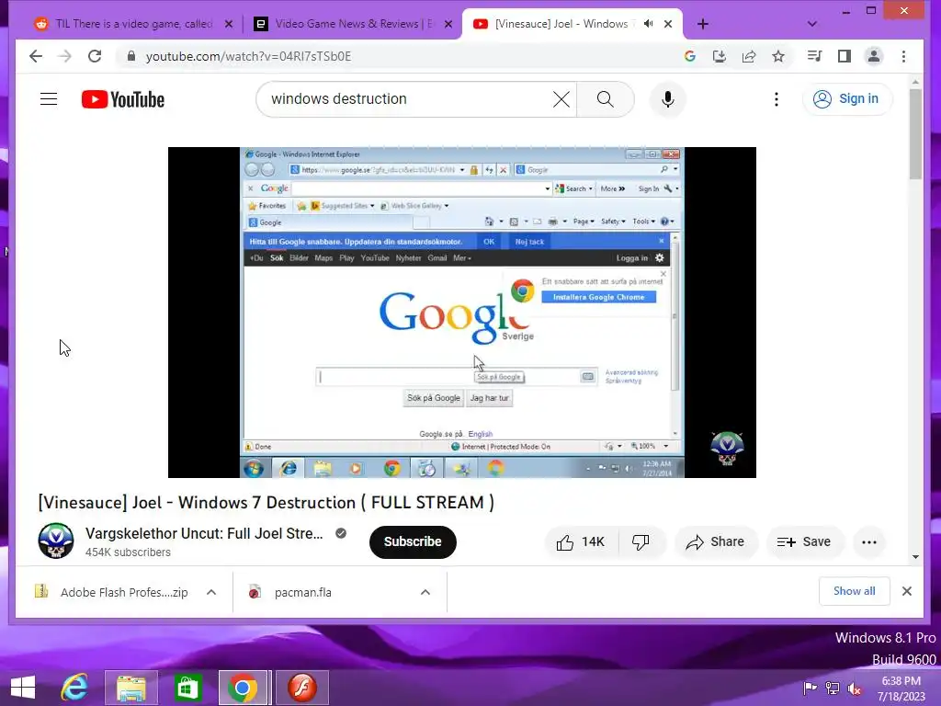This screenshot has width=941, height=706.
Task: Click the browser forward arrow
Action: point(65,56)
